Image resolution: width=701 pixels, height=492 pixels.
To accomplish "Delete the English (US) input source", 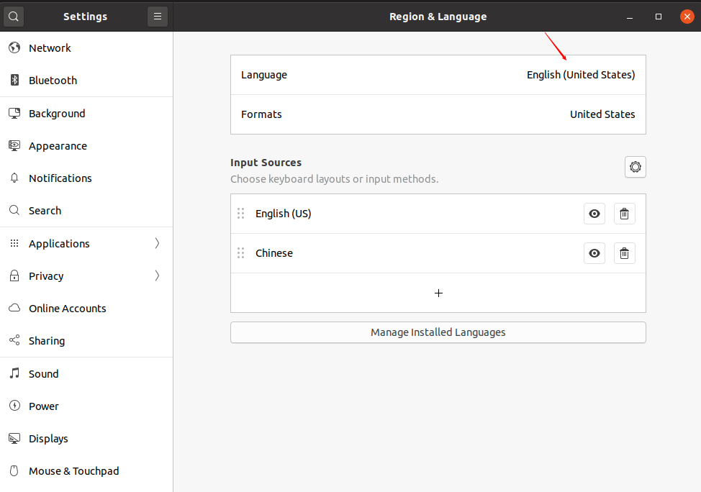I will [x=624, y=214].
